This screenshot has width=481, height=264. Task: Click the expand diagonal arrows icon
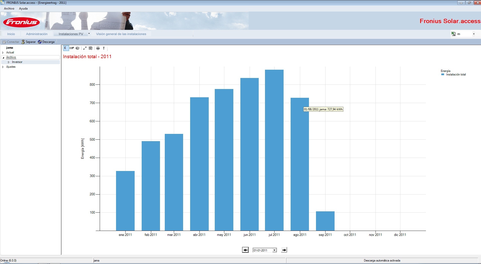pyautogui.click(x=85, y=48)
